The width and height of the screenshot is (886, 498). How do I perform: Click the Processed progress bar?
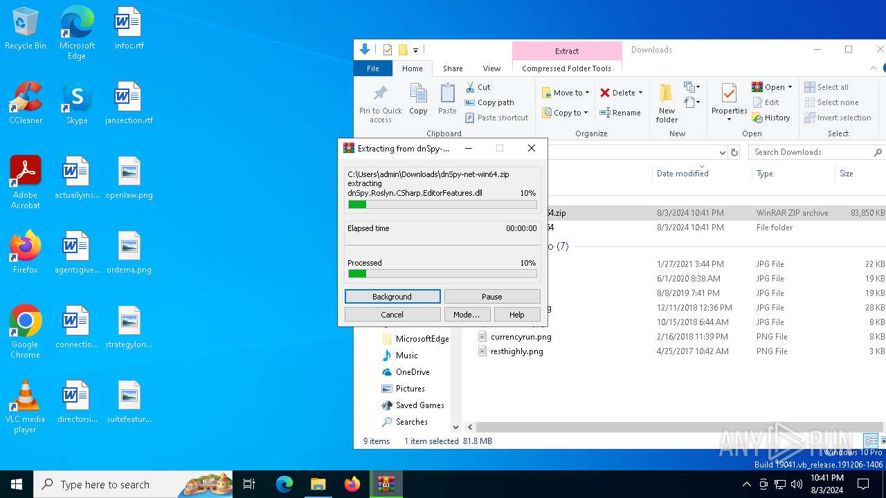[x=442, y=273]
